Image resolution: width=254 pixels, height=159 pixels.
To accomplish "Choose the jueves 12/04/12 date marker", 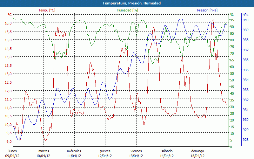I will click(105, 153).
